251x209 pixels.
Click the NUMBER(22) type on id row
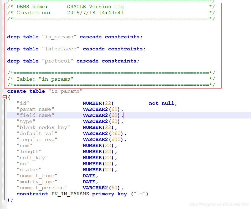pos(98,103)
